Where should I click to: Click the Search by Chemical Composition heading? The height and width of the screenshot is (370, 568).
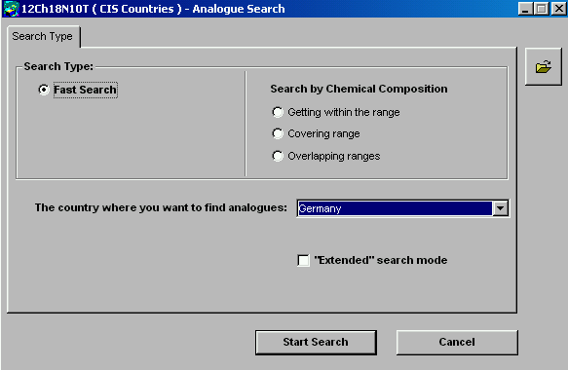[x=359, y=89]
